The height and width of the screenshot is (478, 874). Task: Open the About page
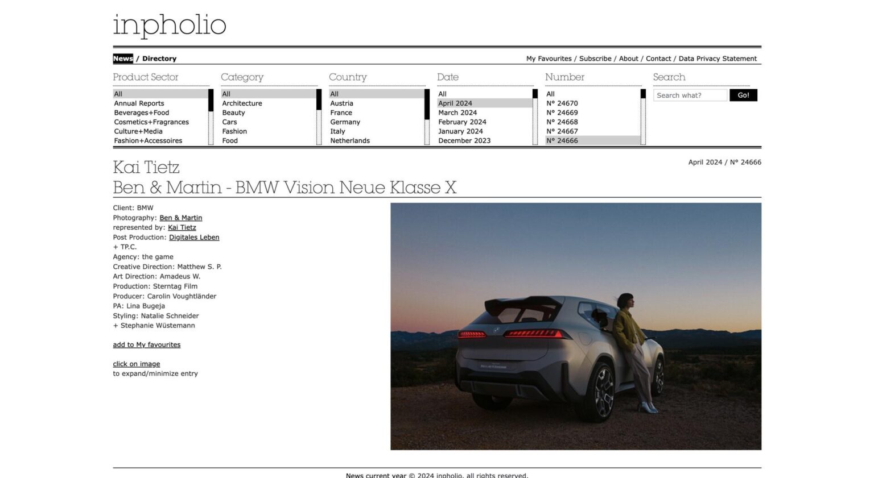click(628, 59)
